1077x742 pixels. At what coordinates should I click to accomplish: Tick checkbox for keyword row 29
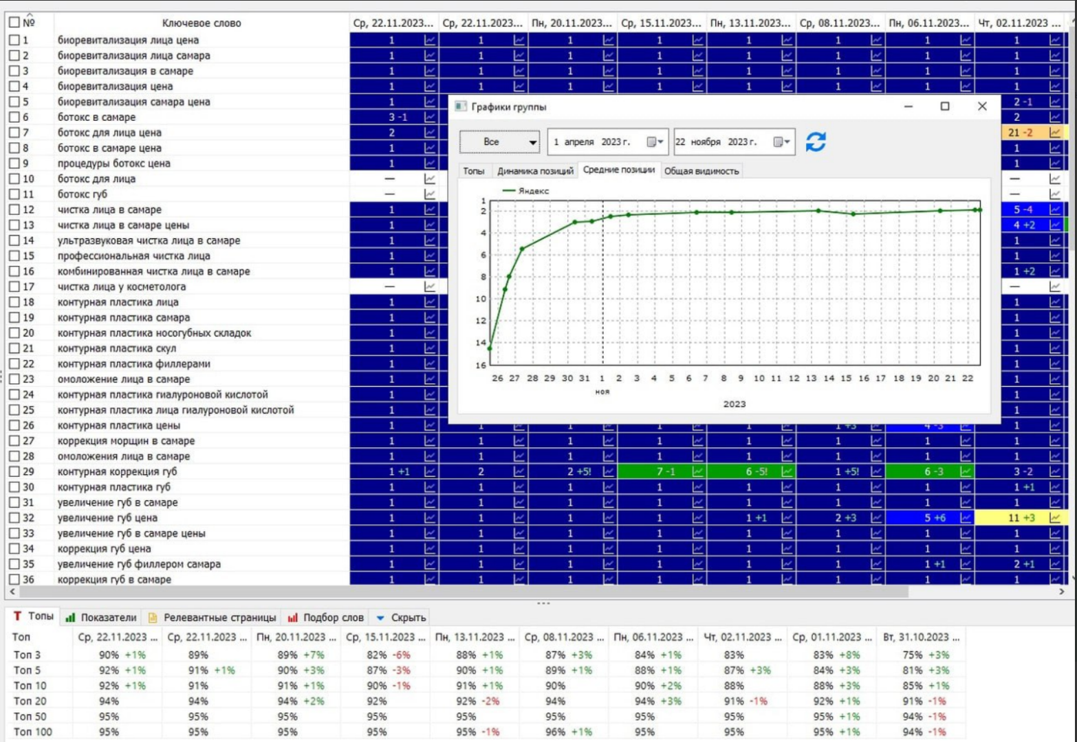click(14, 472)
